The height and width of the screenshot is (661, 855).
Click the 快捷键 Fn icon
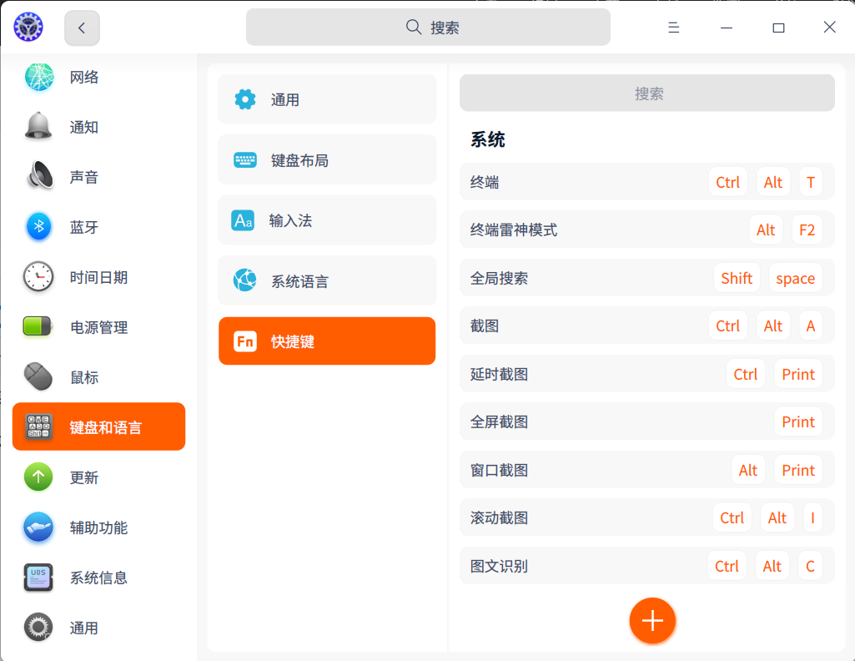[245, 341]
